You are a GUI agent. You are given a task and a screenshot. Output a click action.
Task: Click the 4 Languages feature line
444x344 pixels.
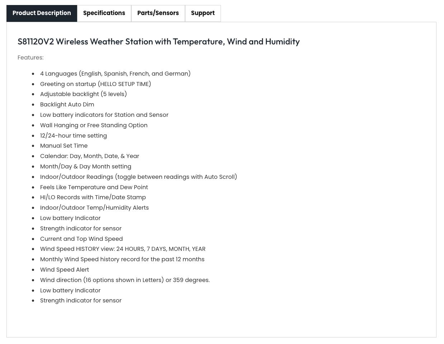point(115,73)
